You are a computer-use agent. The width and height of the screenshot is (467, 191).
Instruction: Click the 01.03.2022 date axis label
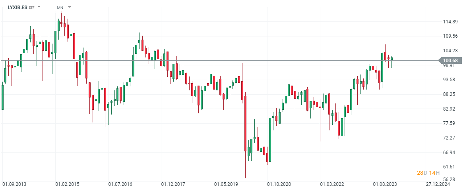click(332, 184)
